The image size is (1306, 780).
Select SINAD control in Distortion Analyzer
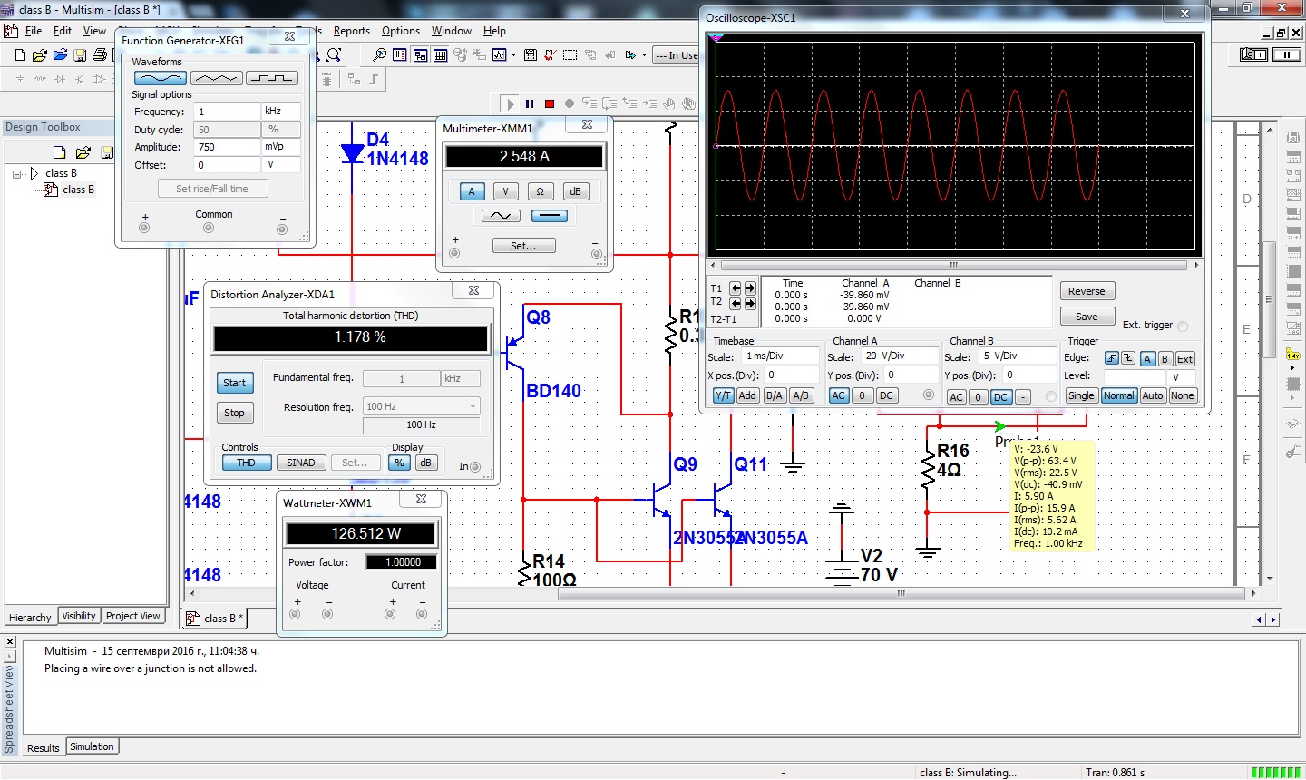coord(301,463)
